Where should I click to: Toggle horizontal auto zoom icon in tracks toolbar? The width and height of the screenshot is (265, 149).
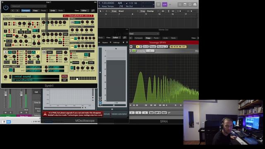173,11
